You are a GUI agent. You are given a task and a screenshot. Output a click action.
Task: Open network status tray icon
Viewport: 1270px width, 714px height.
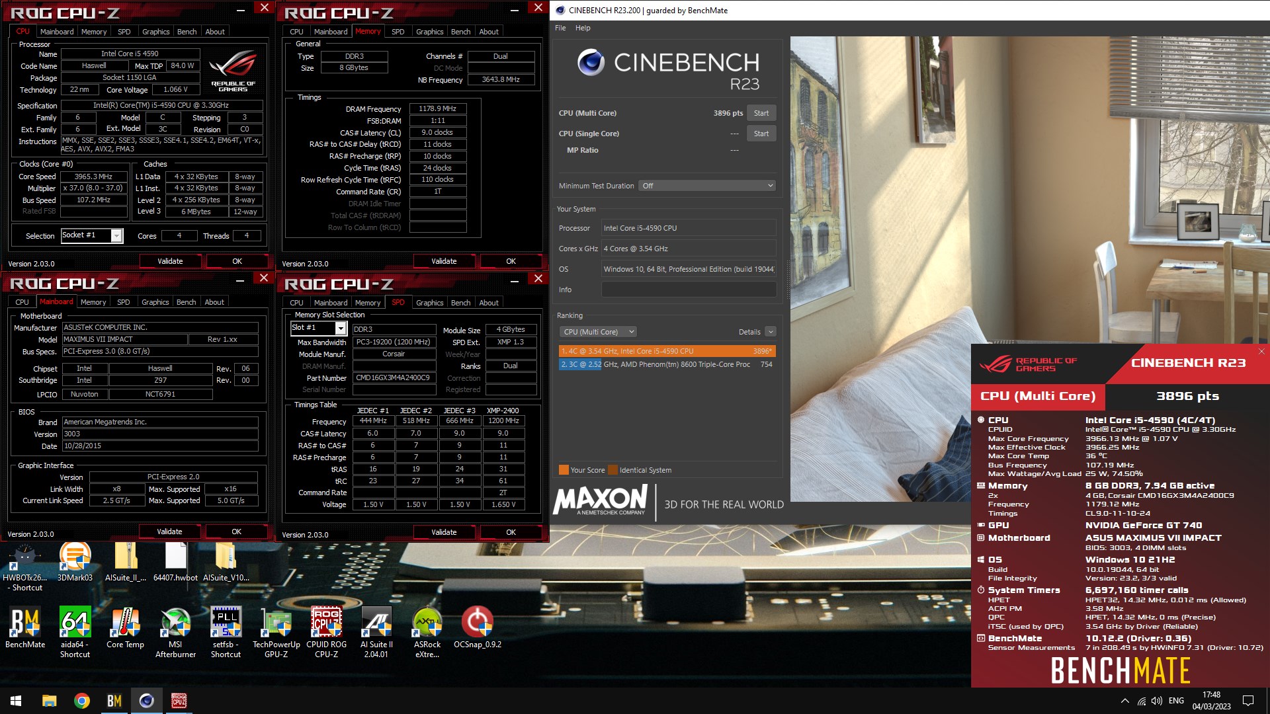pos(1142,701)
